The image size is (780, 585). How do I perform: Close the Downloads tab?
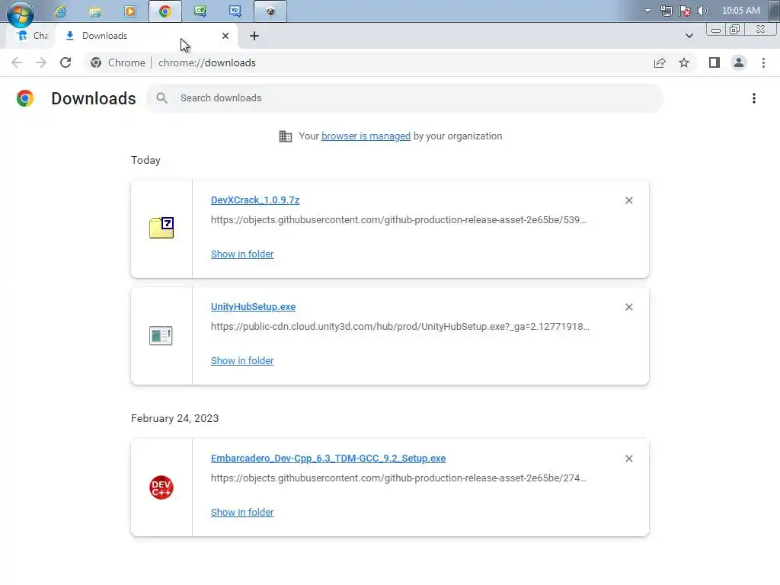[225, 36]
